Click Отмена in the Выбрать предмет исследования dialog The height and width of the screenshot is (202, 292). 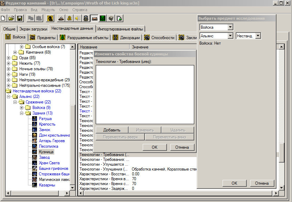coord(262,183)
